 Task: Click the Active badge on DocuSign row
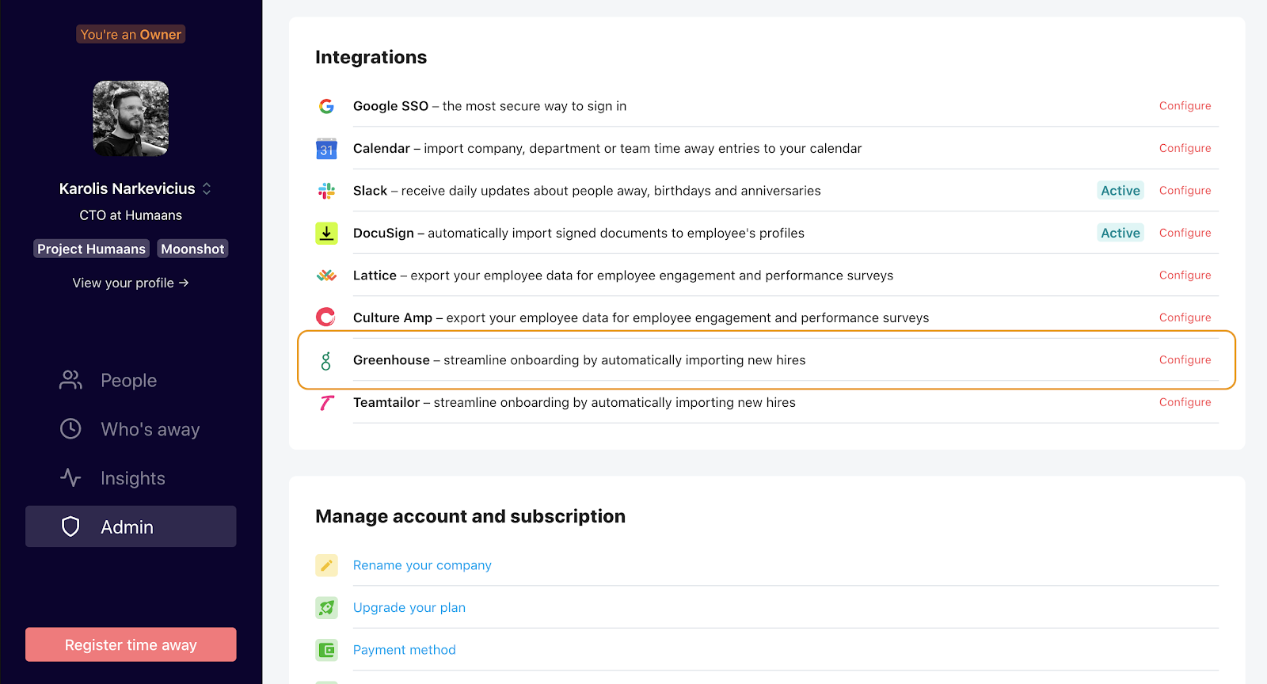click(1121, 233)
